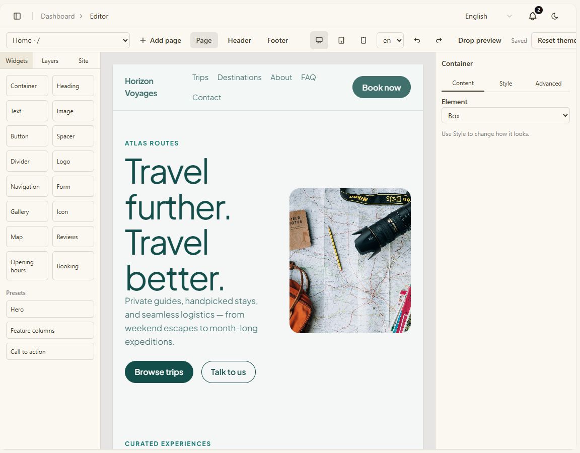
Task: Pick the Divider widget
Action: pyautogui.click(x=27, y=161)
